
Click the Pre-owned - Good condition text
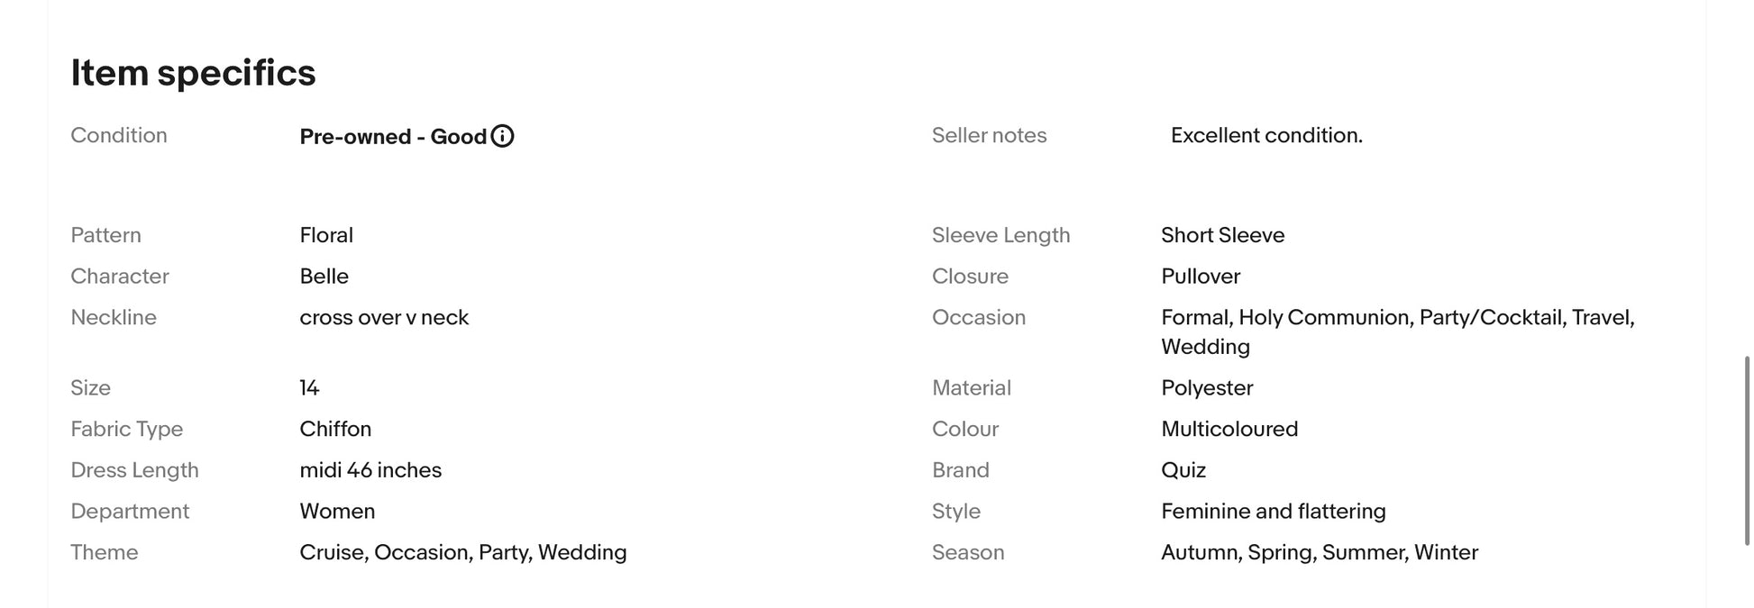393,137
